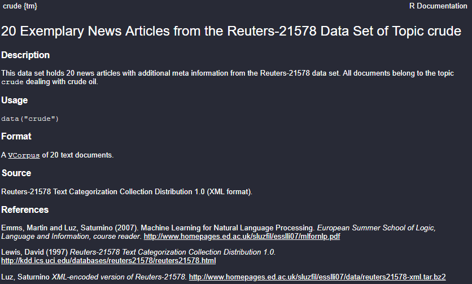Open the kdd.ics.uci.edu reuters21578.html link
This screenshot has width=472, height=284.
coord(108,260)
